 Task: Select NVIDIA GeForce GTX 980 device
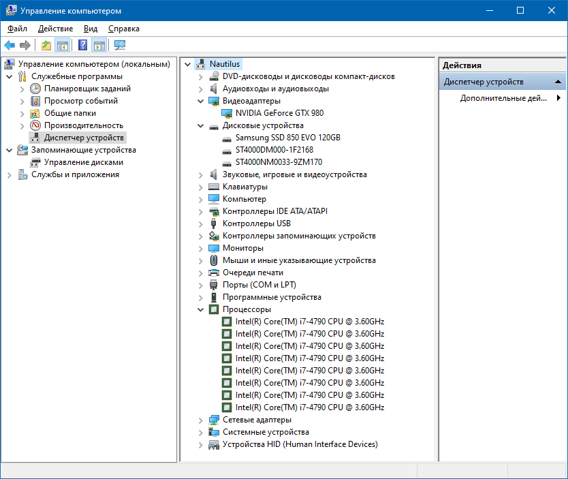click(x=279, y=113)
